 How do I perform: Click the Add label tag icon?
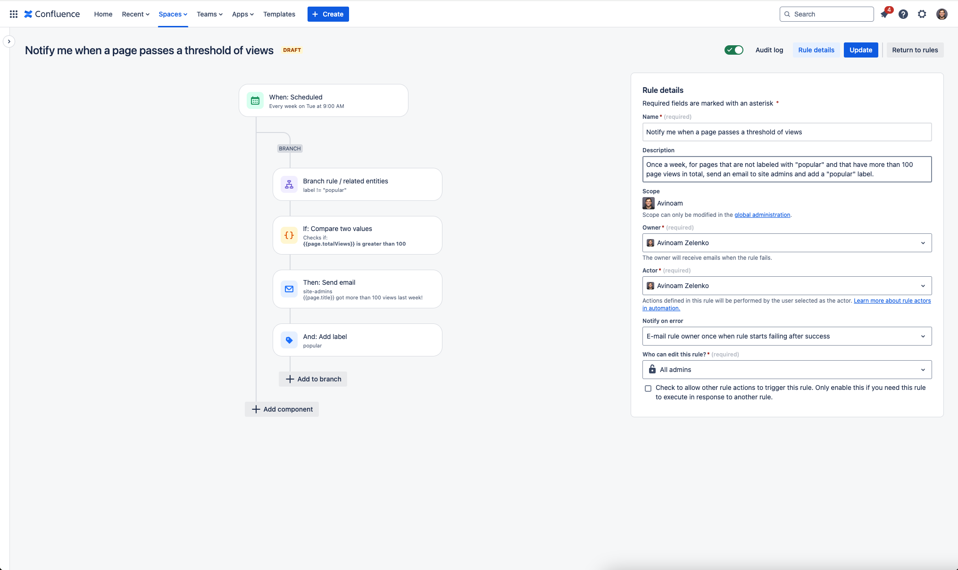coord(289,340)
